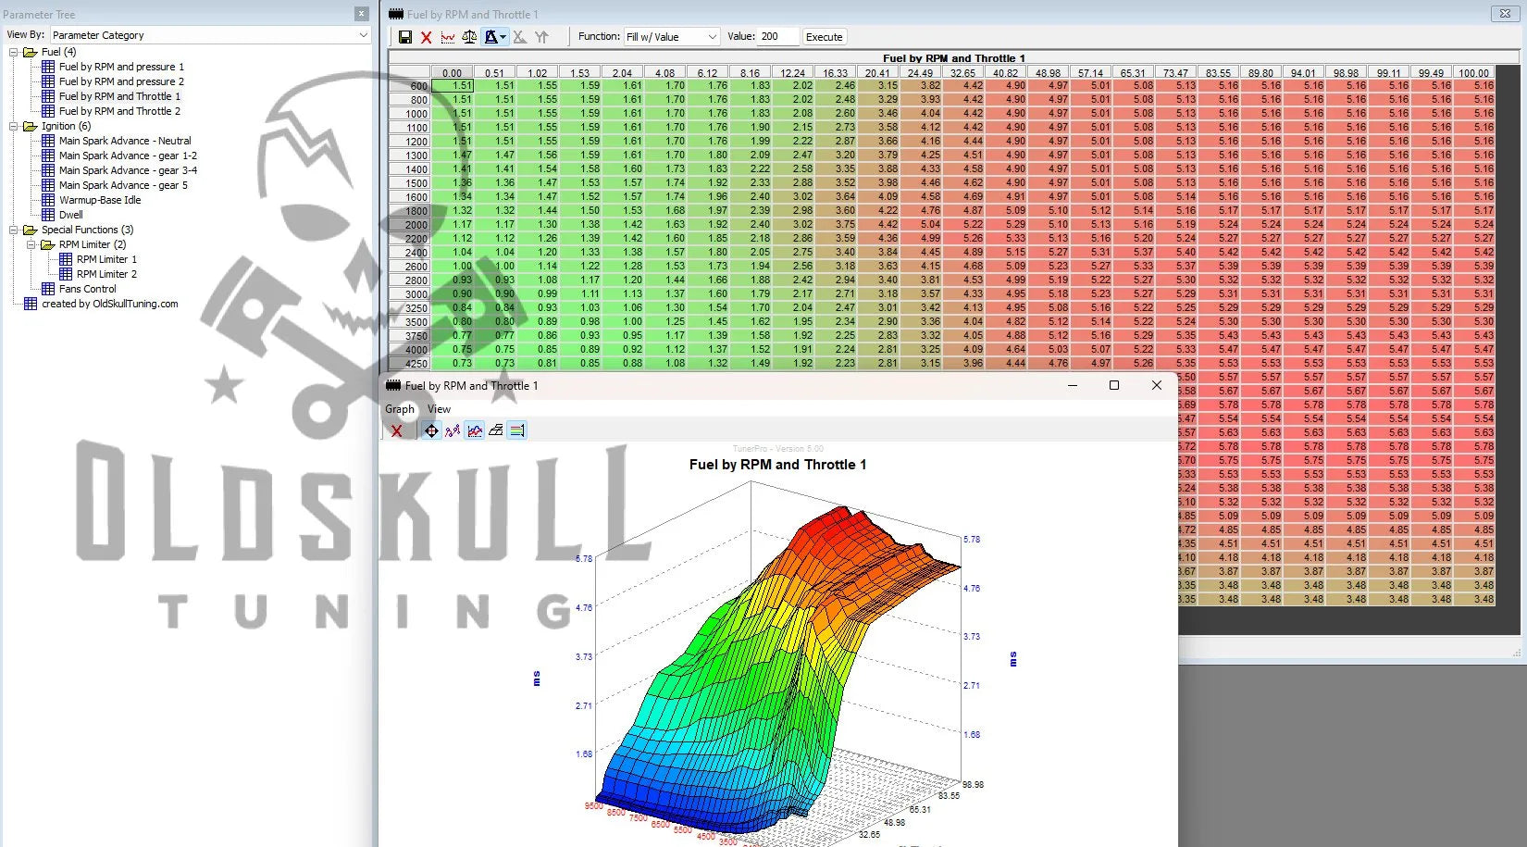
Task: Collapse the Ignition folder in the tree
Action: pyautogui.click(x=14, y=126)
